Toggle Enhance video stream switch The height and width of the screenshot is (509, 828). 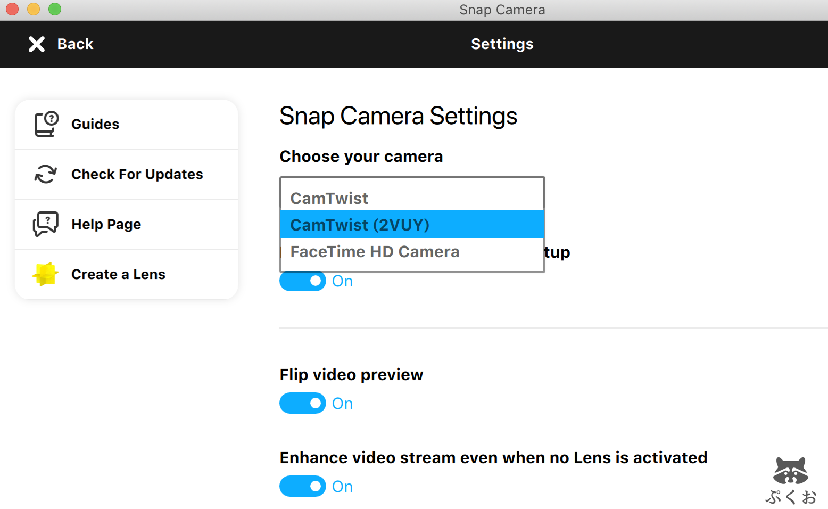click(x=303, y=486)
